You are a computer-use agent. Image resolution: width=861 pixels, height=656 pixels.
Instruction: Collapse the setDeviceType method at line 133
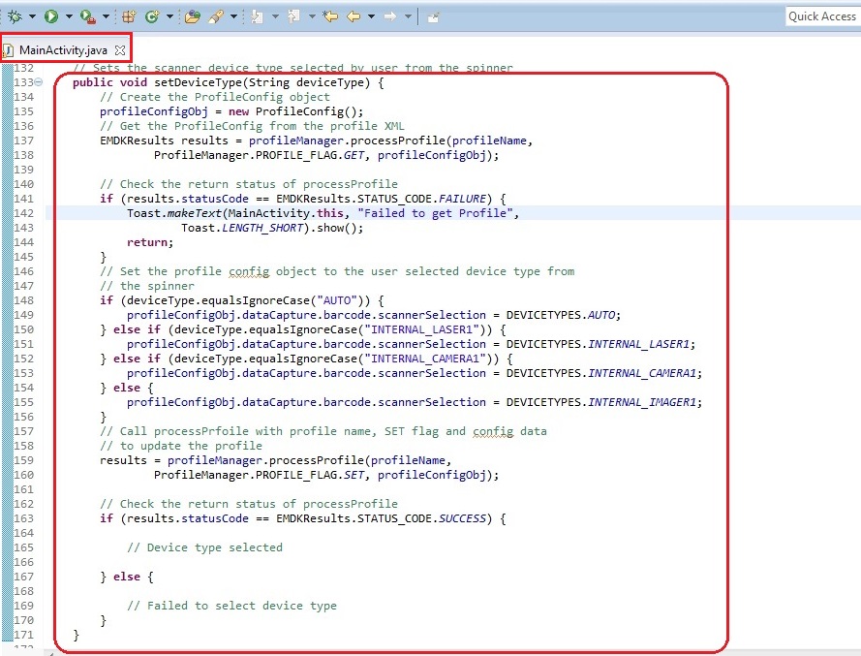(38, 83)
